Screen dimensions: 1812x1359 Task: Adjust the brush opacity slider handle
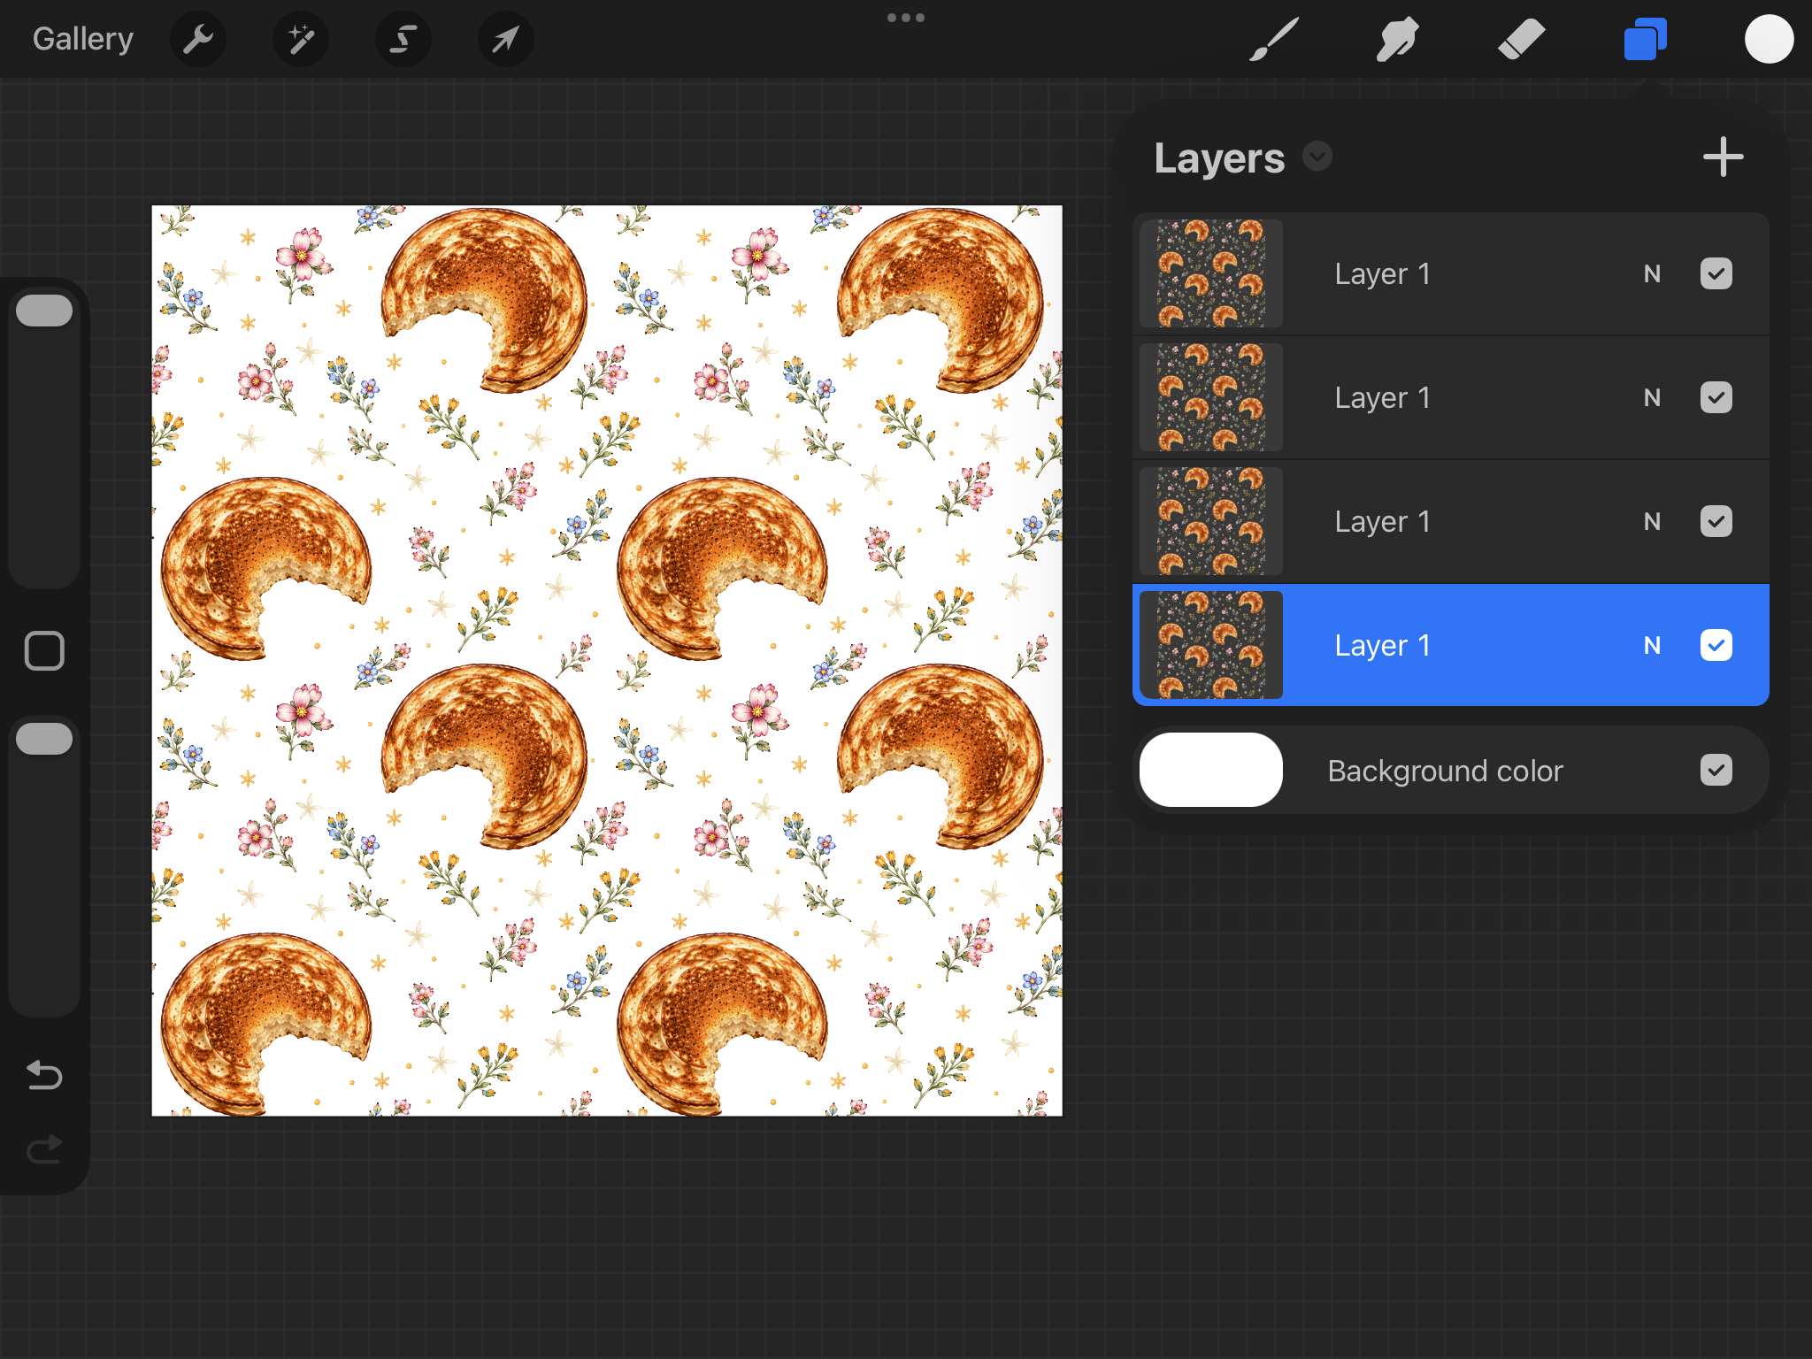point(44,739)
